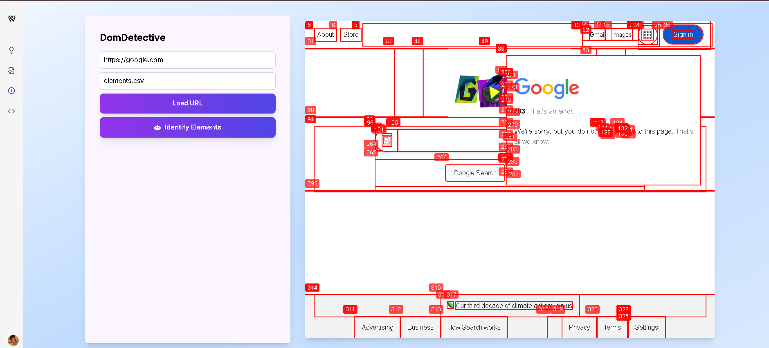Click the elements.csv filename field
The height and width of the screenshot is (348, 769).
[x=188, y=81]
